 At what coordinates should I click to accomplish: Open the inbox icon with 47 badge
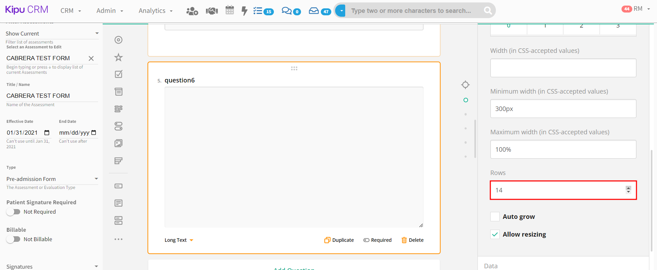click(x=319, y=11)
